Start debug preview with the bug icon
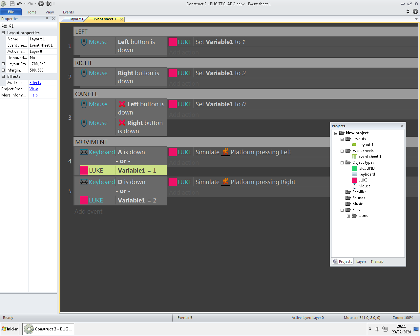This screenshot has width=420, height=336. click(x=48, y=4)
